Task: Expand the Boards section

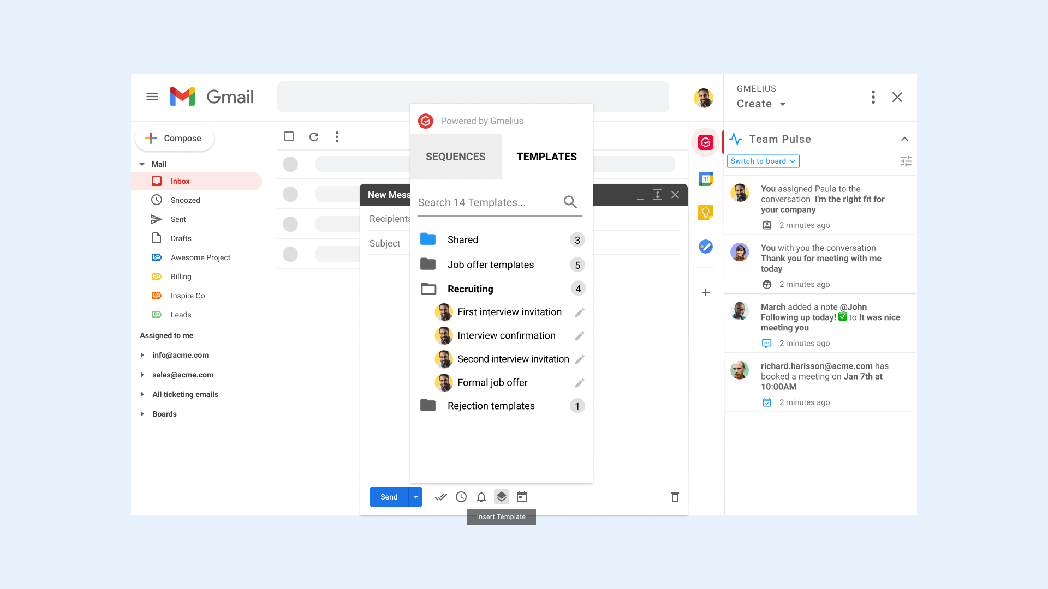Action: pos(142,414)
